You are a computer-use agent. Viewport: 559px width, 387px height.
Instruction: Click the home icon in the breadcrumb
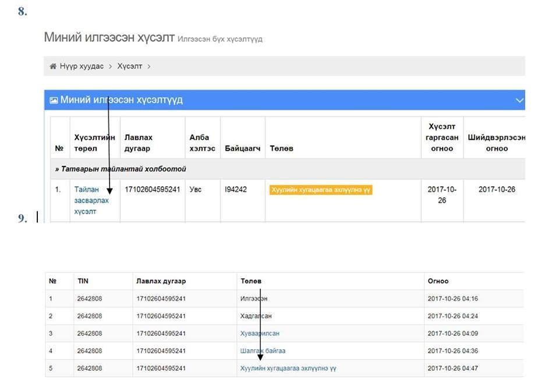tap(53, 66)
